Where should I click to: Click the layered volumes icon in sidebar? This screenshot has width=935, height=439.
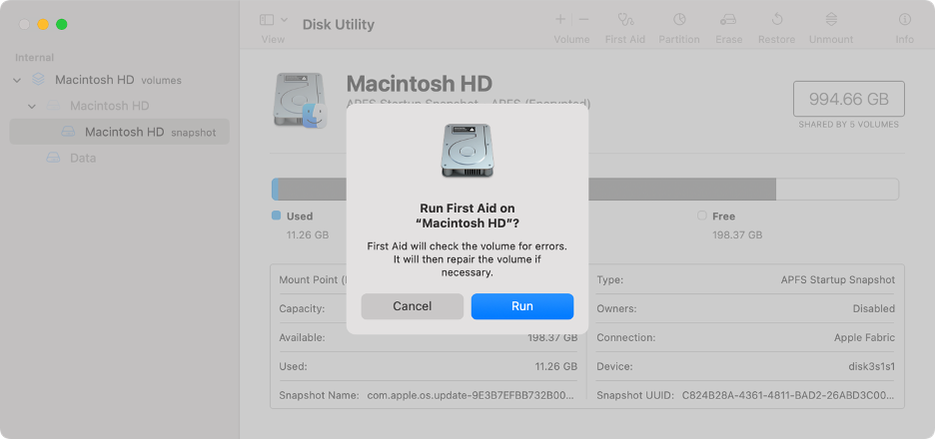click(38, 79)
